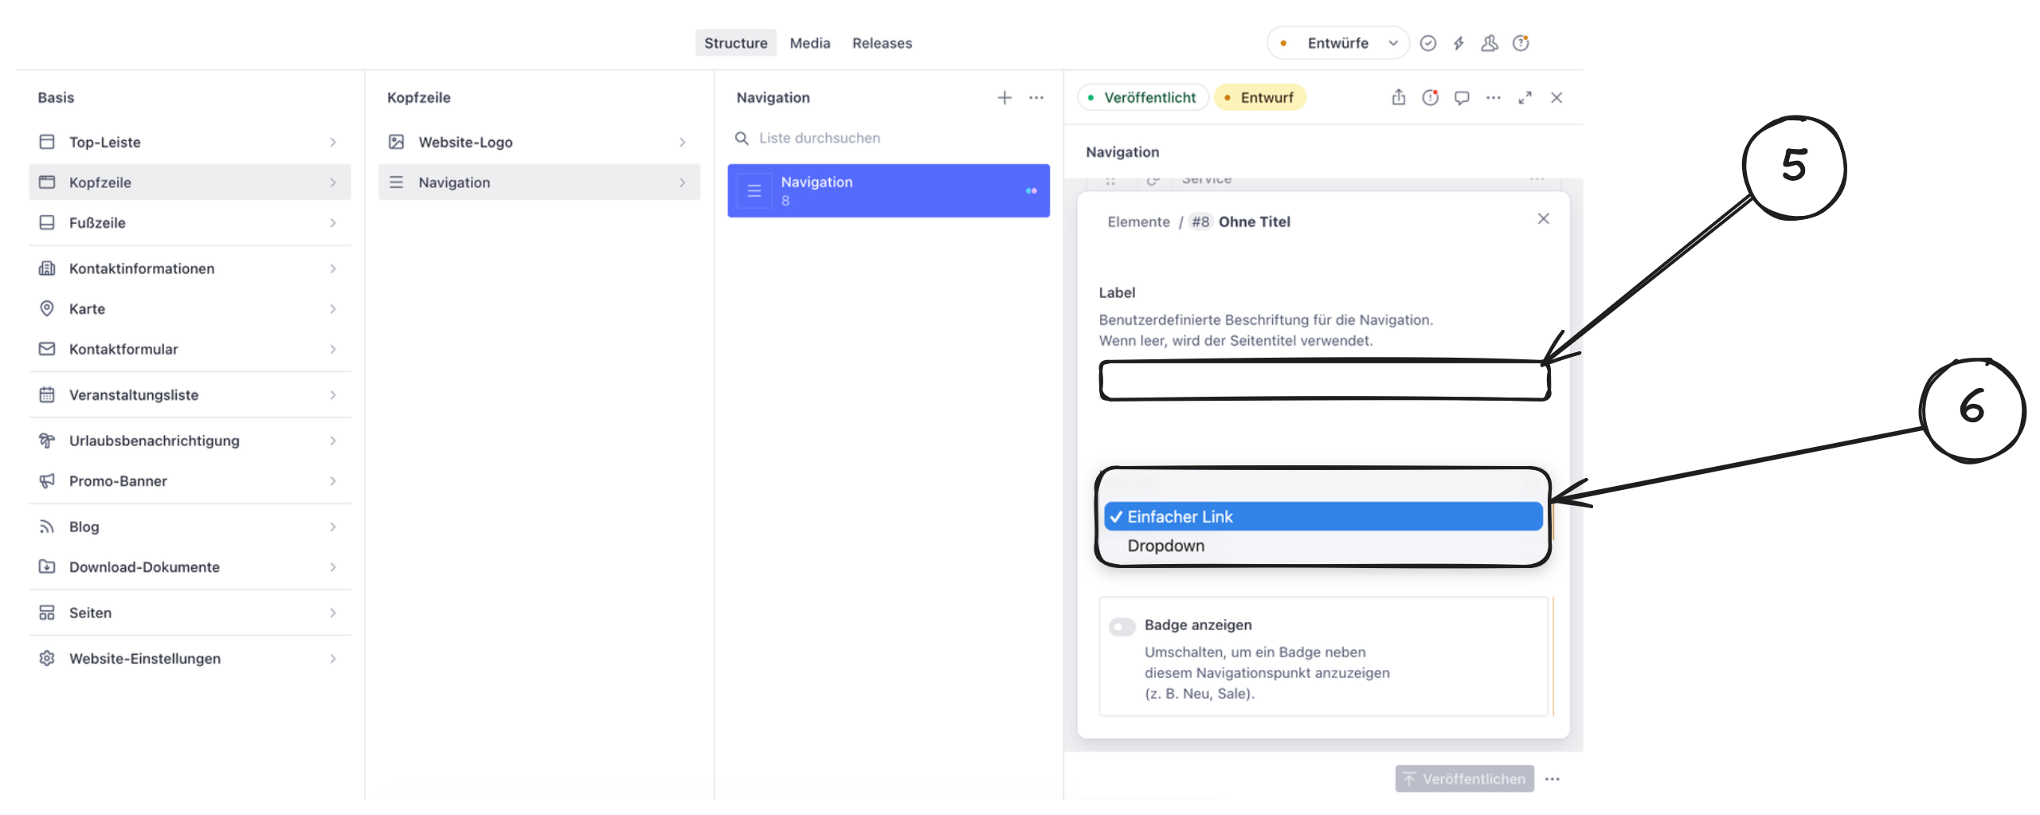Click the Promo-Banner megaphone icon
Viewport: 2040px width, 815px height.
[x=47, y=481]
